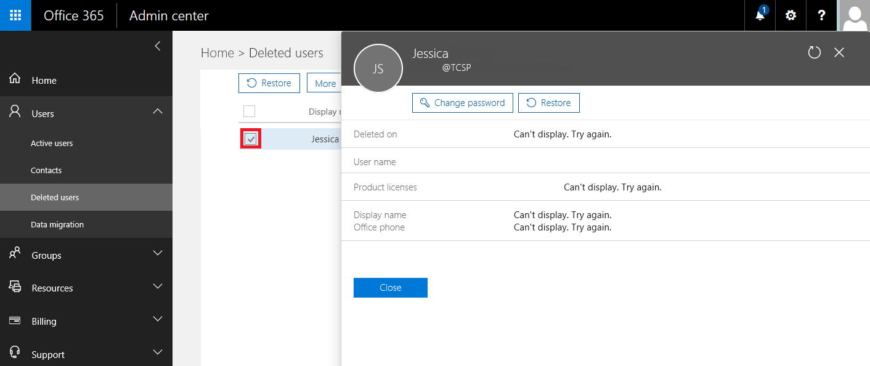Open the help question mark
This screenshot has width=870, height=366.
(x=821, y=15)
